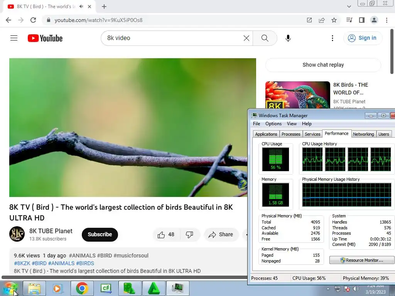Open Windows Explorer from the taskbar
395x296 pixels.
tap(34, 288)
